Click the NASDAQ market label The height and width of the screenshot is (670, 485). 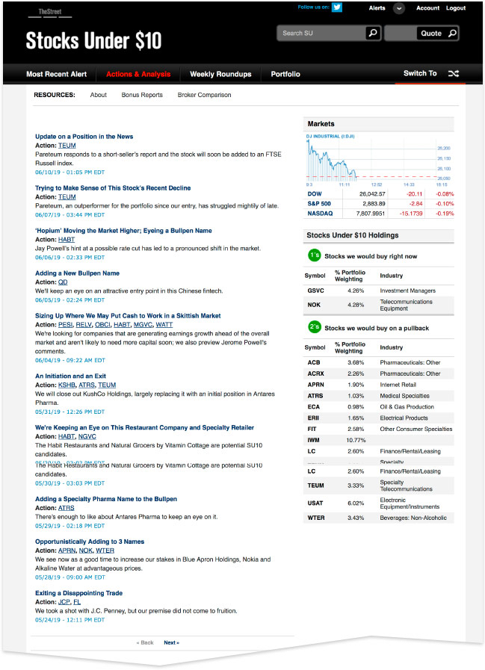(320, 213)
